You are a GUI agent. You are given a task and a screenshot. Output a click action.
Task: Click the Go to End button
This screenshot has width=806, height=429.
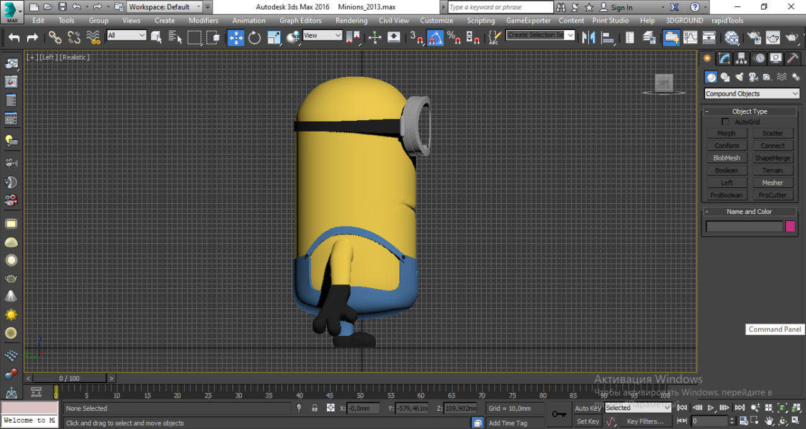[740, 408]
